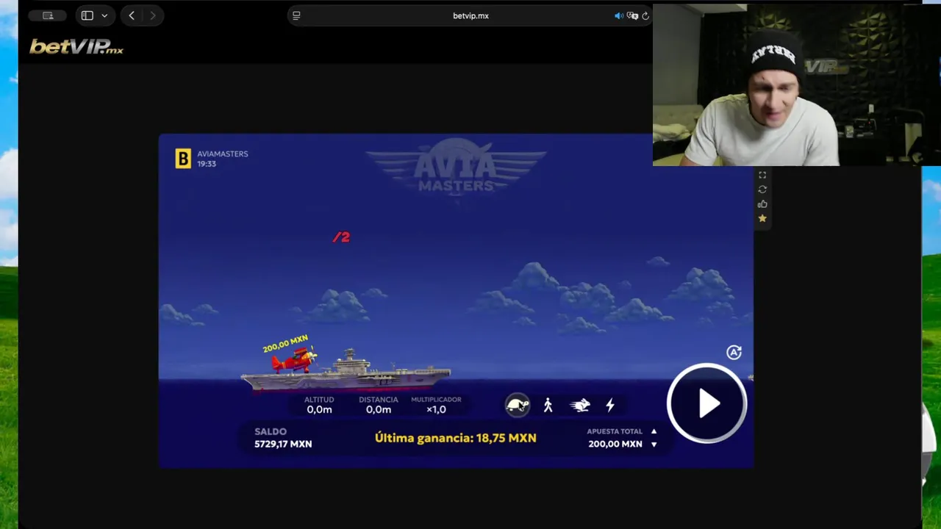Enable autoplay with the circular A icon
Image resolution: width=941 pixels, height=529 pixels.
click(x=734, y=353)
